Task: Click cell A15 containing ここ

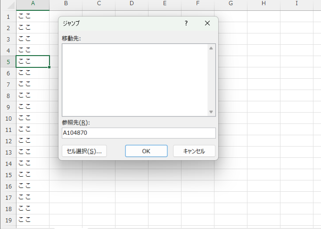Action: point(33,175)
